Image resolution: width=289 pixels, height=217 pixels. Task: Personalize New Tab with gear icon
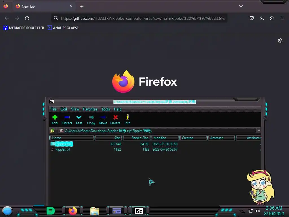[280, 41]
